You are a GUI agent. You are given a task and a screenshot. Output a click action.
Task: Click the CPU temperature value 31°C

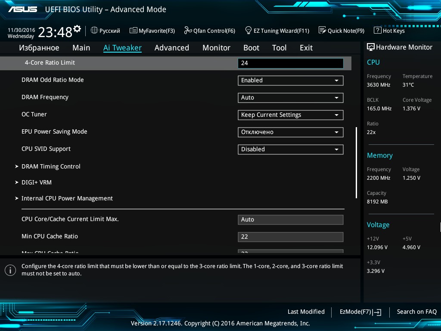tap(408, 85)
